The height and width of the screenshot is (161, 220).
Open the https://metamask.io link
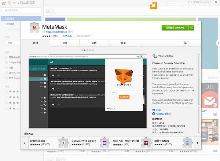click(56, 31)
